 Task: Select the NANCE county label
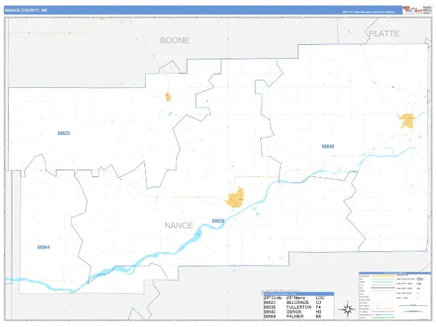(x=178, y=225)
